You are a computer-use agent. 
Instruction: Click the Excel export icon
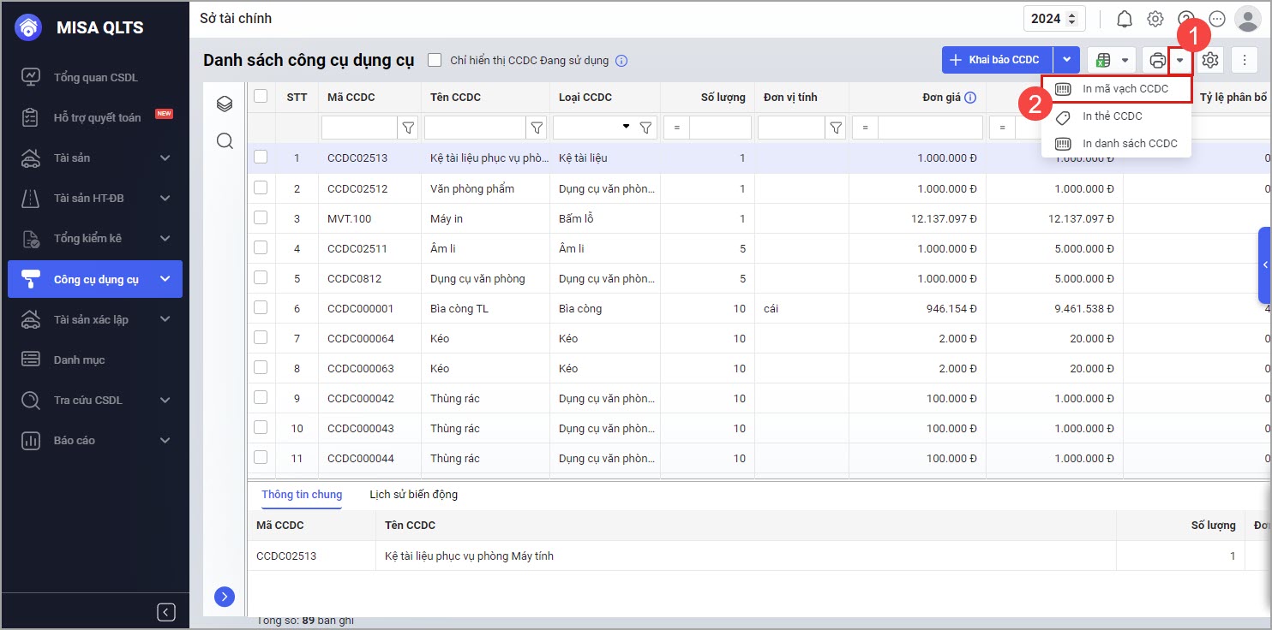click(1104, 60)
